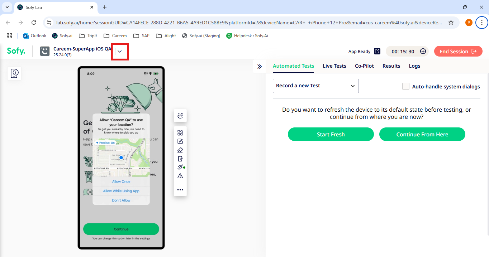The image size is (489, 257).
Task: Tap the Precise: On toggle on map
Action: coord(105,142)
